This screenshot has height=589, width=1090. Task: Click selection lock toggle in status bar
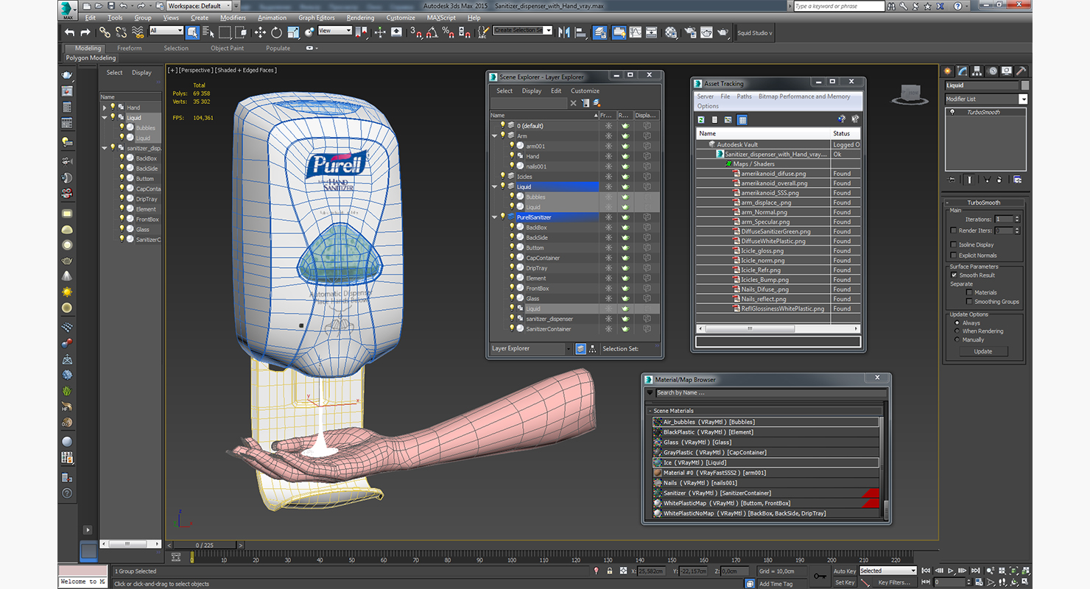pos(609,571)
